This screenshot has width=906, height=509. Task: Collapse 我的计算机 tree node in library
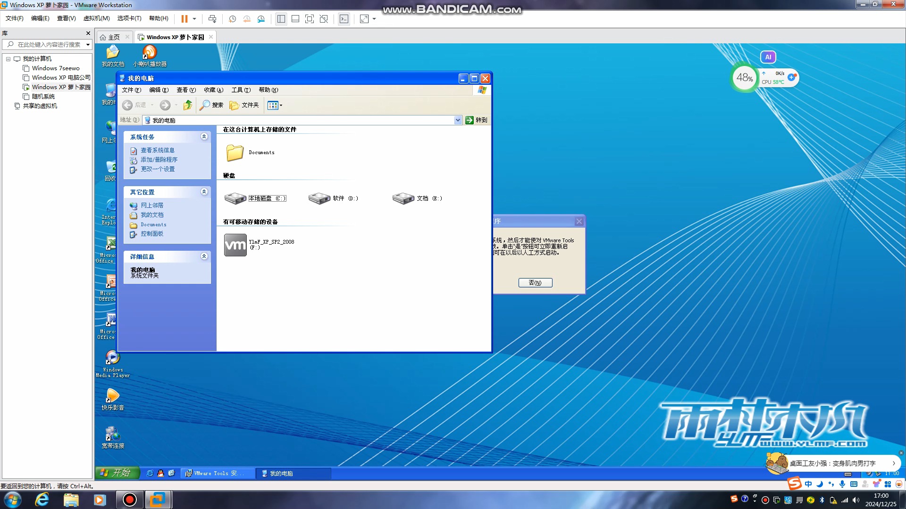[x=8, y=59]
